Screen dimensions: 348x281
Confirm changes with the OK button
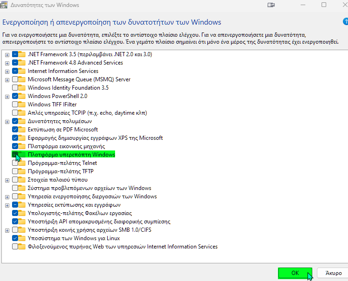point(295,273)
